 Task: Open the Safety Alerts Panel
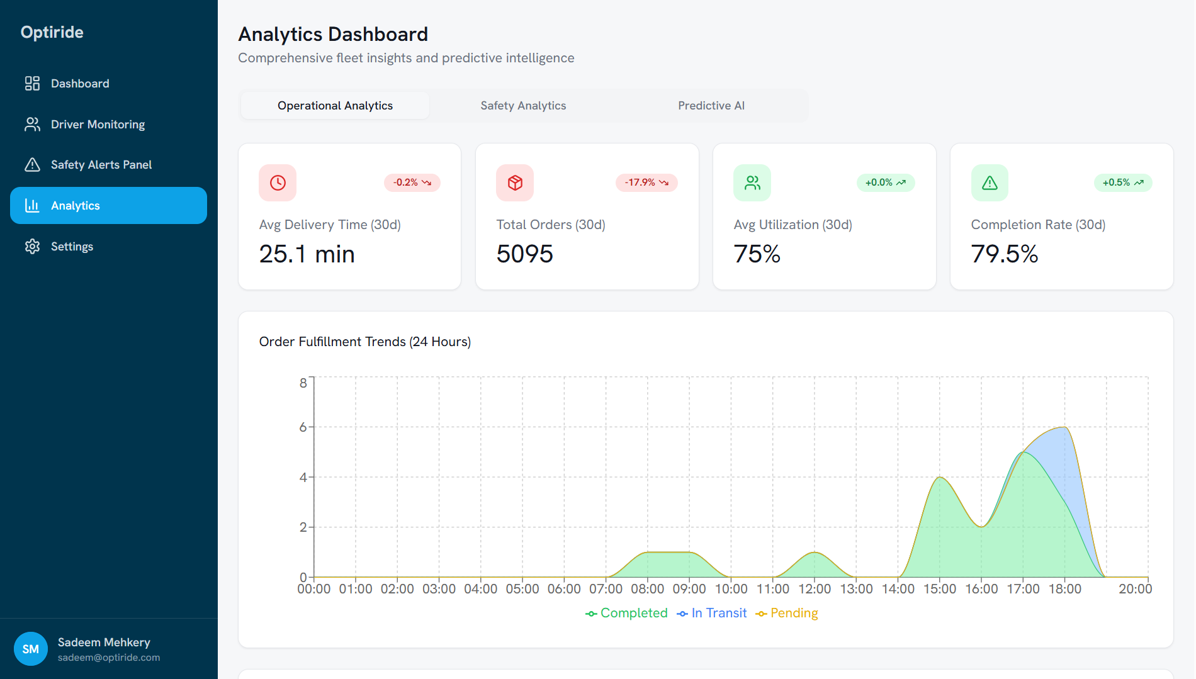tap(108, 165)
